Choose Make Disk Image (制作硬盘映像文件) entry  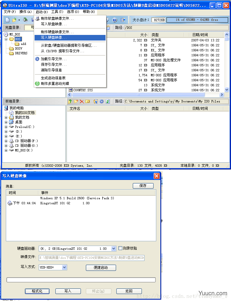tap(70, 32)
